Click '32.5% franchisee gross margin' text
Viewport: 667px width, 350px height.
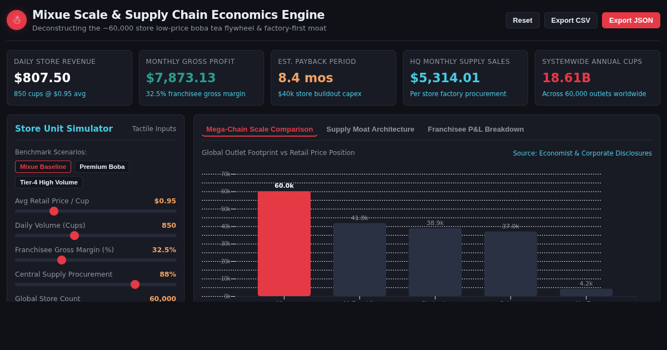click(196, 94)
